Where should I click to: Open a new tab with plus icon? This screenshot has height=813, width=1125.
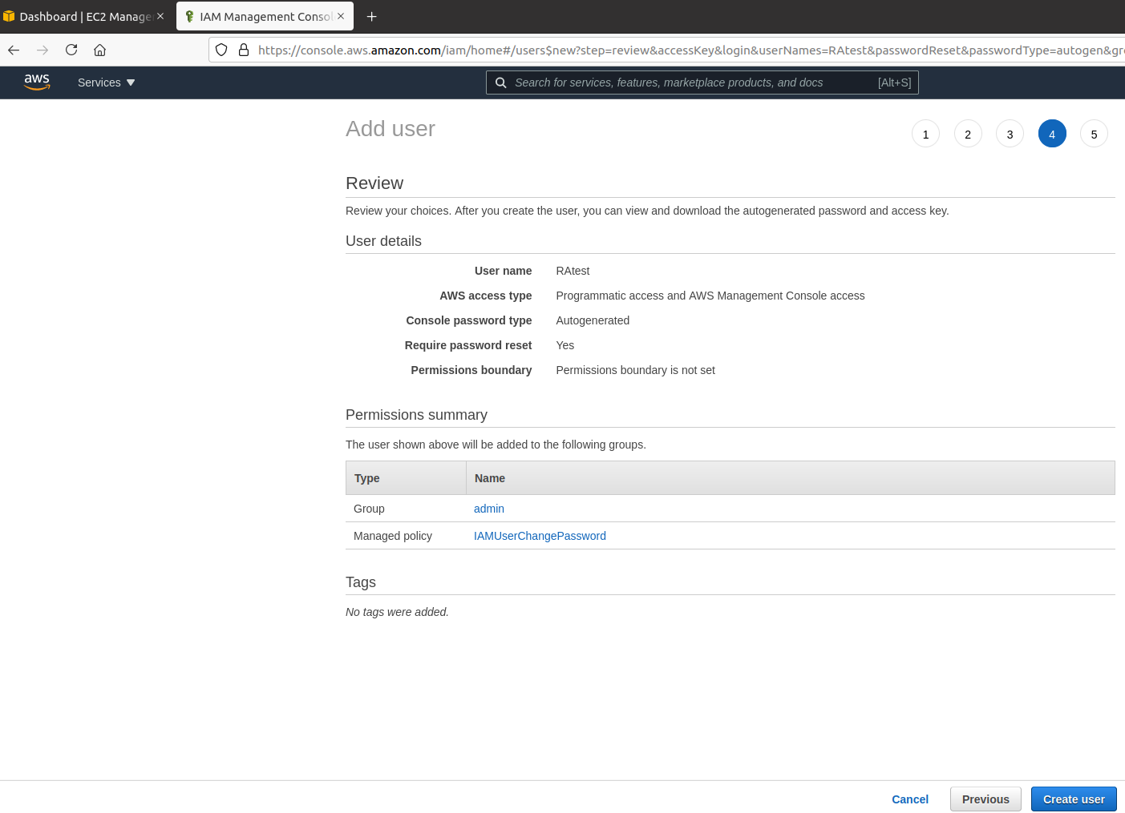coord(371,16)
